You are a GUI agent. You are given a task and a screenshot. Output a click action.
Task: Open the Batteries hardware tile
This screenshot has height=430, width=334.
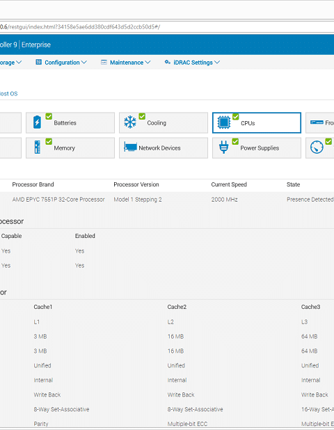click(70, 122)
